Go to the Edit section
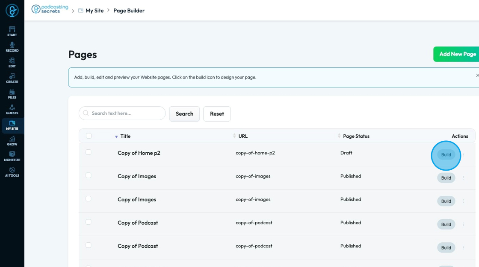479x267 pixels. [x=12, y=63]
